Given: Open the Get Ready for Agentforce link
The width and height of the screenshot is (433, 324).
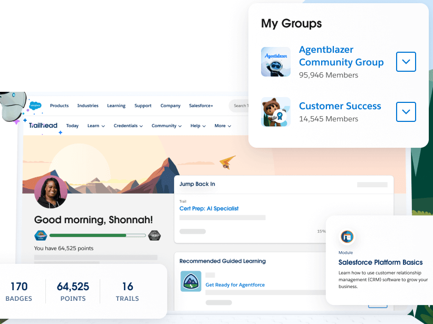Looking at the screenshot, I should point(235,285).
